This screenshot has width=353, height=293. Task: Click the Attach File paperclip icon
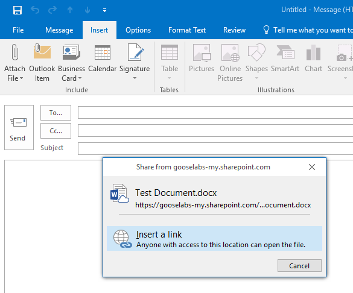pyautogui.click(x=15, y=52)
